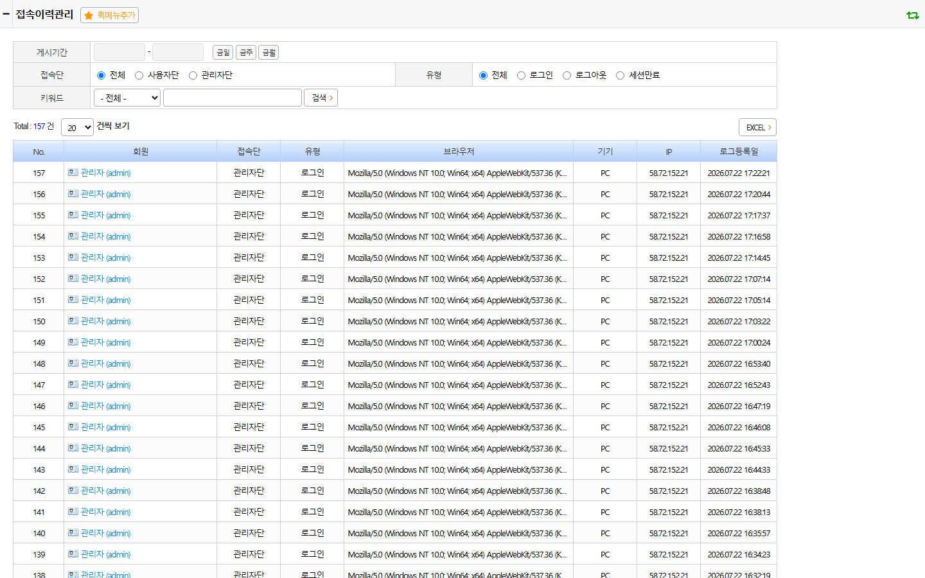Click member card icon in row 140
The image size is (925, 578).
tap(73, 532)
